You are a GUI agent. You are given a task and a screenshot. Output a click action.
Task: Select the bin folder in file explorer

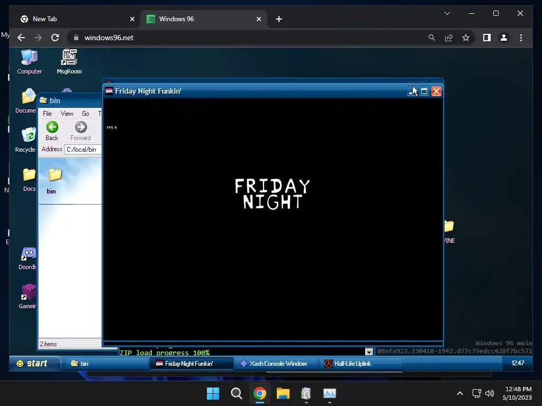(55, 182)
